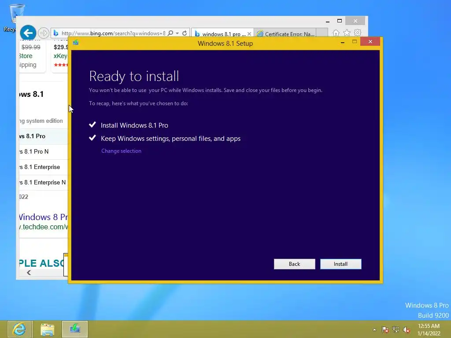Click the Install button in Setup
Screen dimensions: 451x338
coord(340,264)
